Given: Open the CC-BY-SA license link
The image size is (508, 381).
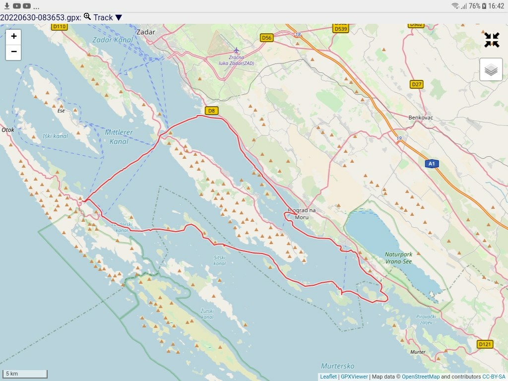Looking at the screenshot, I should (494, 377).
